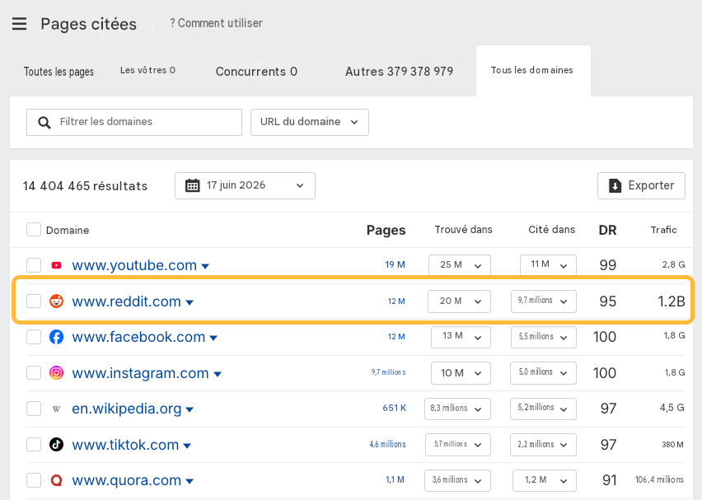Click YouTube's 19 M pages value

click(x=395, y=264)
